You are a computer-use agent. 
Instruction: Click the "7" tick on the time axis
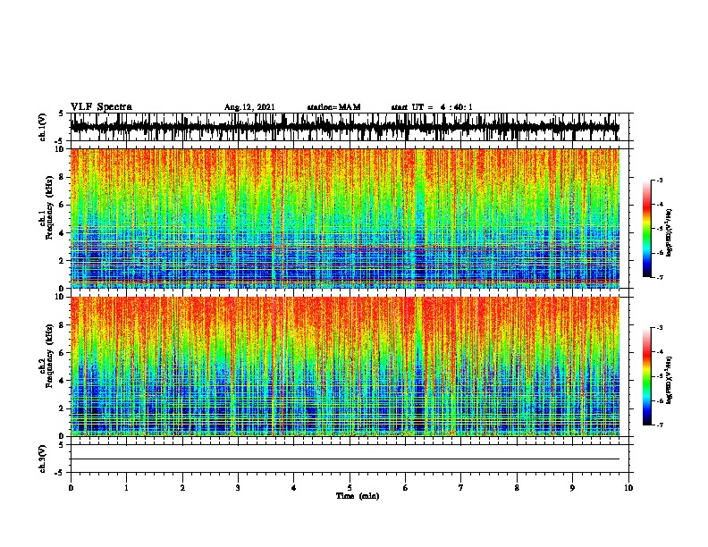tap(461, 488)
